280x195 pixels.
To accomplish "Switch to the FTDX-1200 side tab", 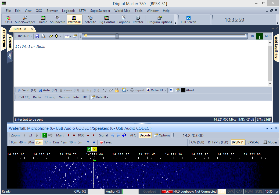I will point(4,38).
